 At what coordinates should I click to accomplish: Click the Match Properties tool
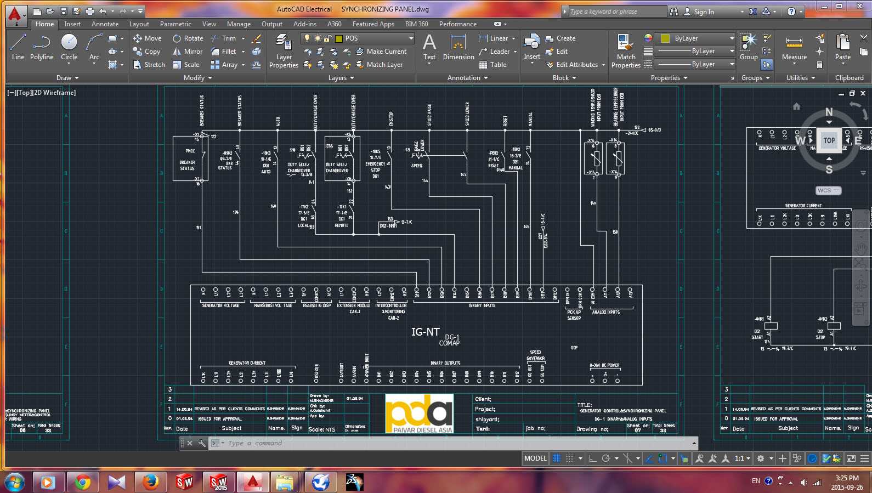[x=626, y=51]
